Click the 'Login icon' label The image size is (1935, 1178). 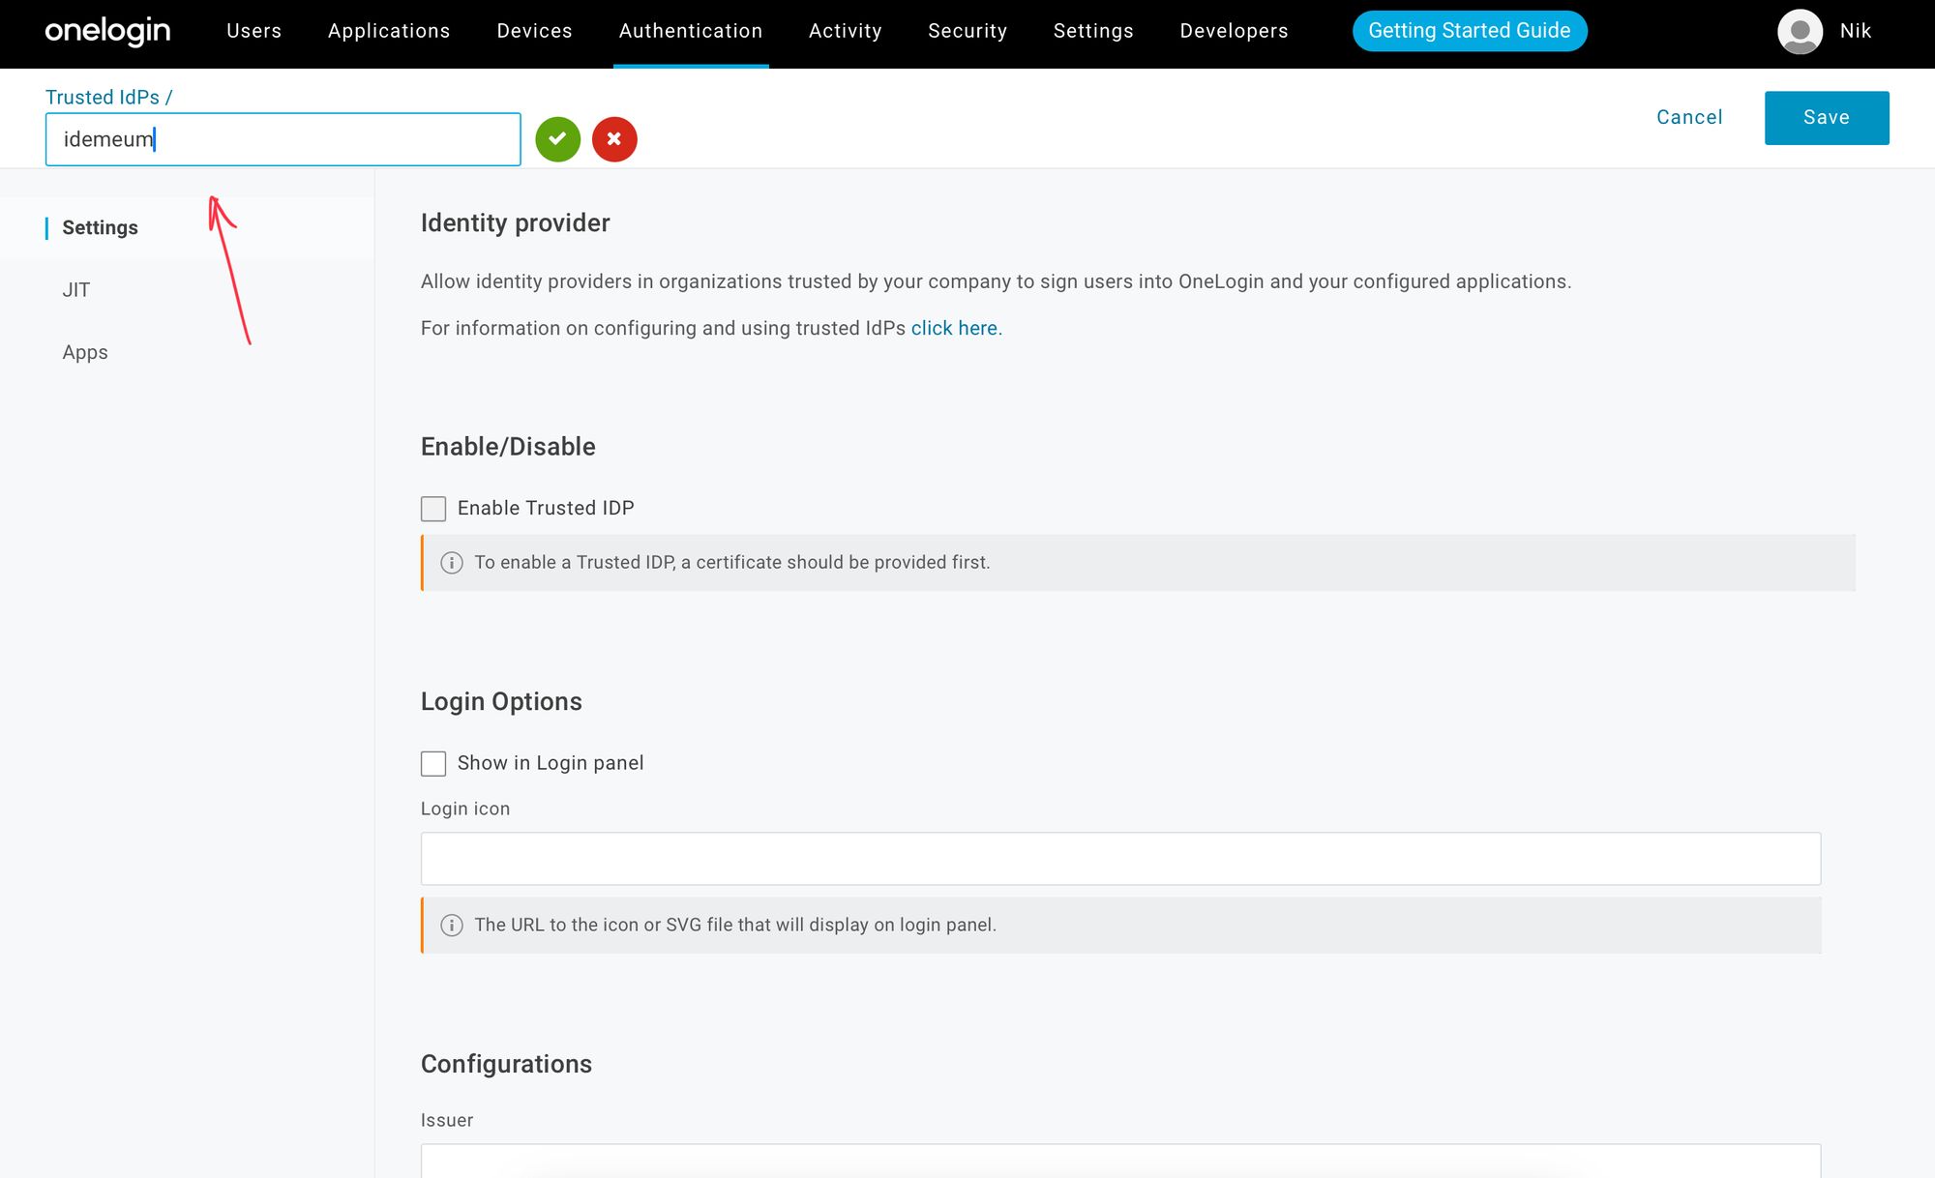465,810
